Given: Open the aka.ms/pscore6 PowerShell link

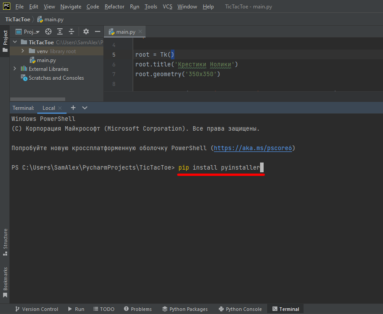Looking at the screenshot, I should click(253, 147).
